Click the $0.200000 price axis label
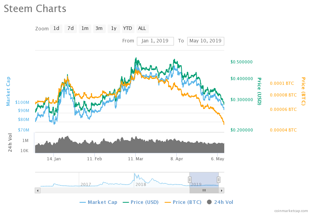This screenshot has height=214, width=312. 241,130
